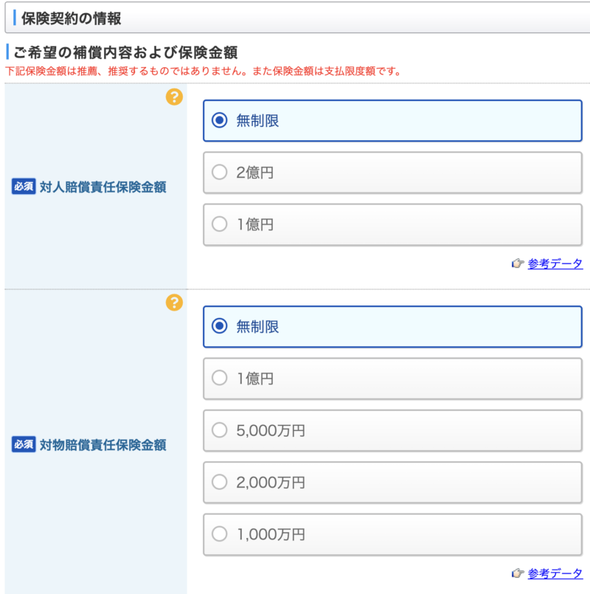Select the 2,000万円 option

click(x=392, y=483)
